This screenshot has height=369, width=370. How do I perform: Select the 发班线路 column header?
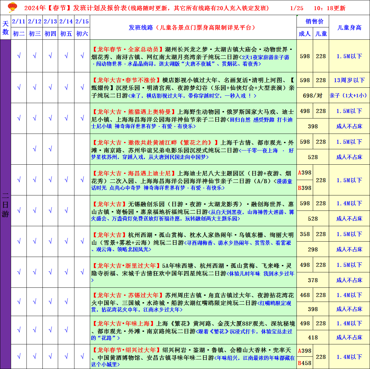coord(193,27)
